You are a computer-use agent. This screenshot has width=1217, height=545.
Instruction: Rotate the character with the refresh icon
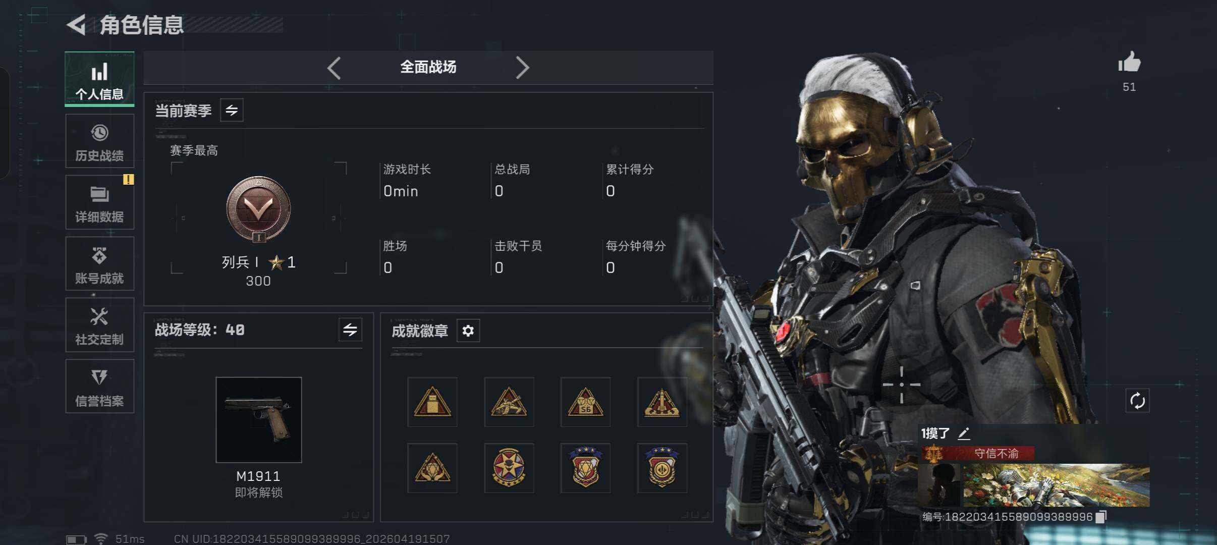pos(1137,401)
